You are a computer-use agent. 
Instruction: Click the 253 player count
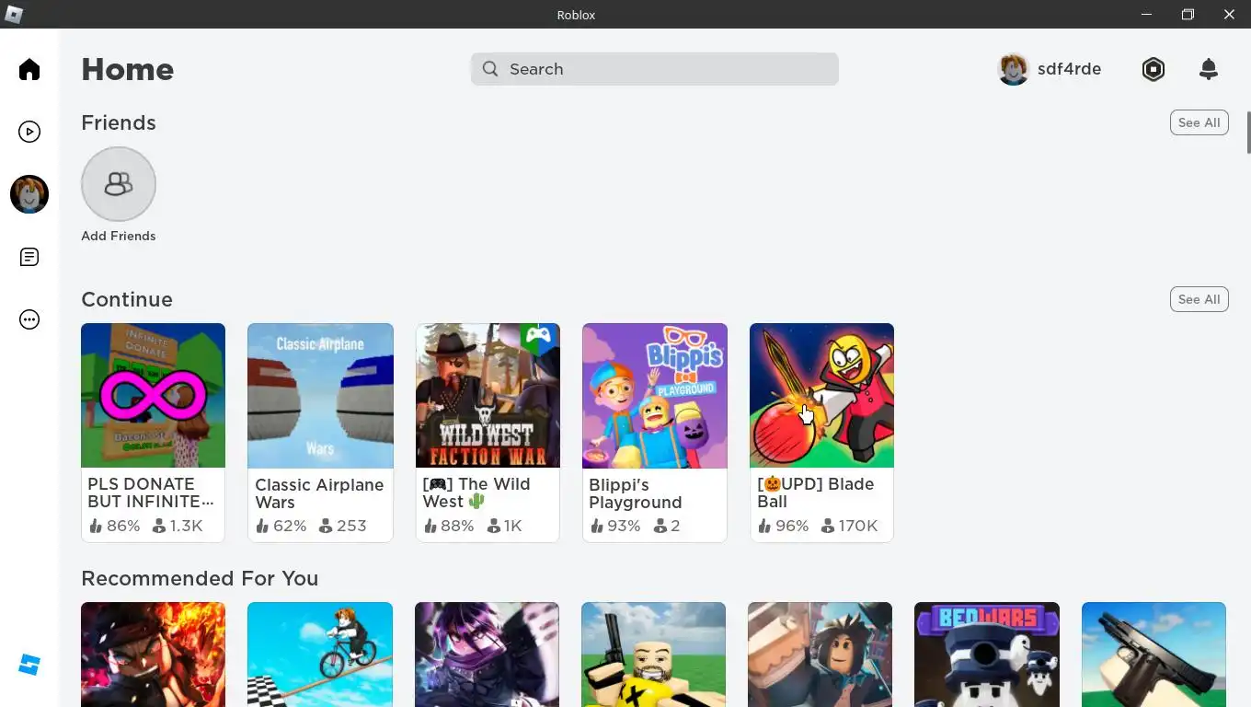point(342,526)
